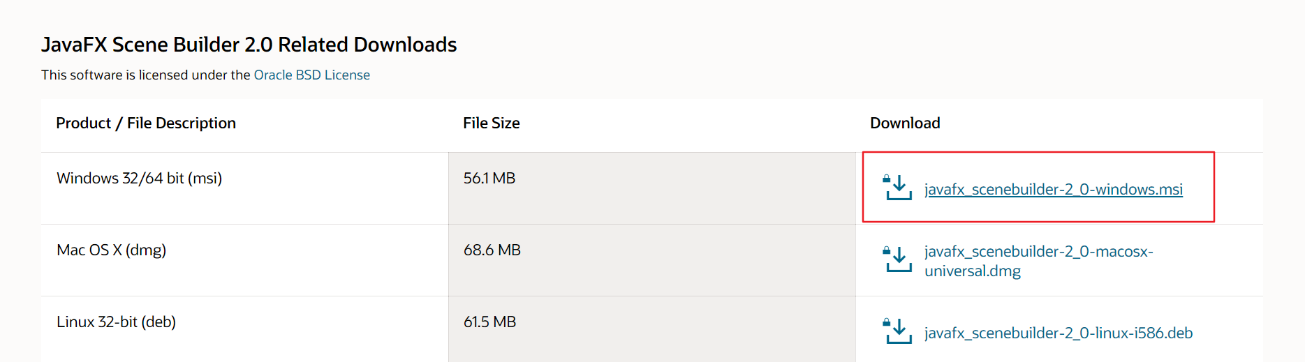This screenshot has width=1305, height=362.
Task: Download javafx_scenebuilder-2_0-windows.msi file link
Action: click(x=1054, y=189)
